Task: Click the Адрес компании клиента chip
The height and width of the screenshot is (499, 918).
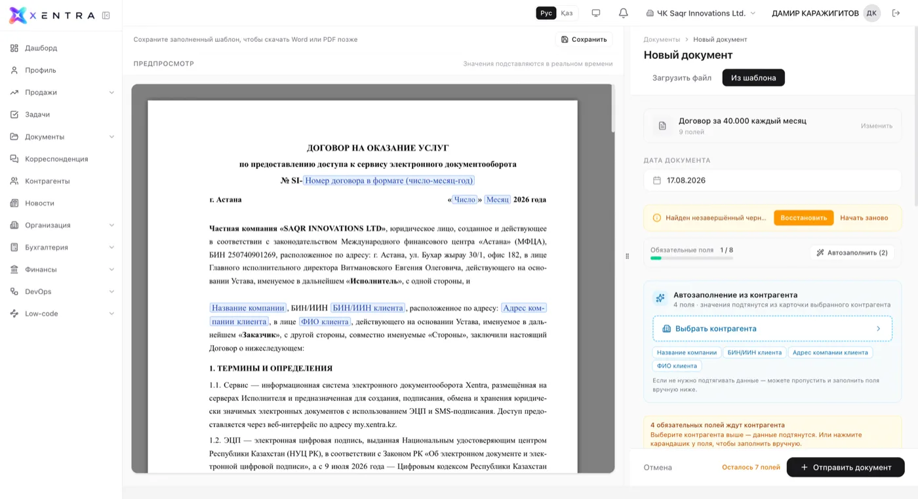Action: (x=830, y=352)
